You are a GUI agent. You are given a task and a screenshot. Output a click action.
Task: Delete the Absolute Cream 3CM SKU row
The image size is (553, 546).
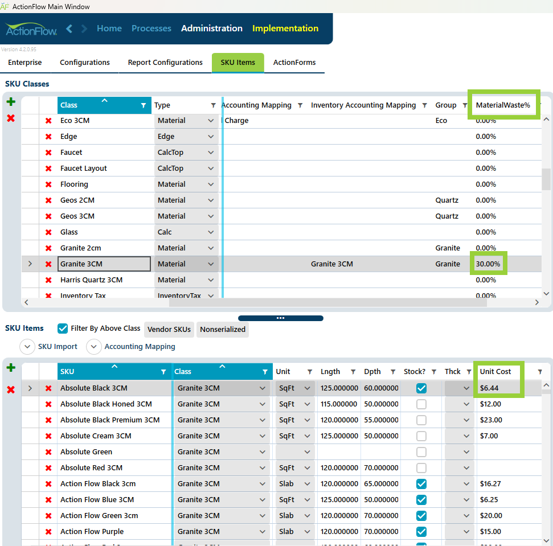[48, 436]
